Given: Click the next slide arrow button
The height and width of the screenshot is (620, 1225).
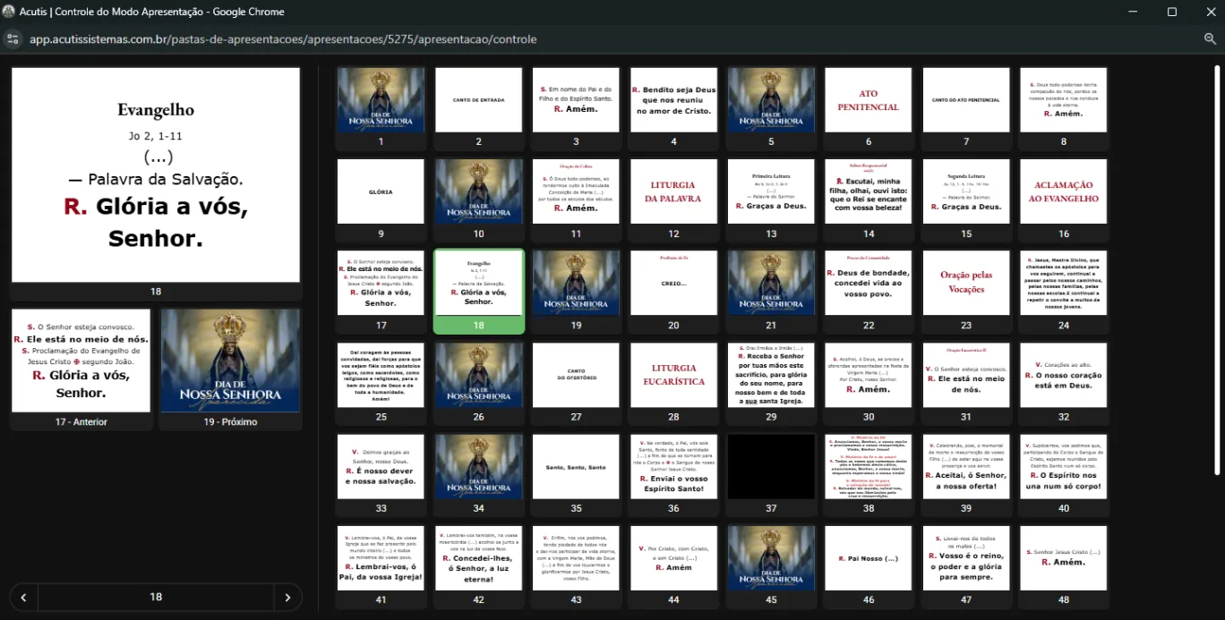Looking at the screenshot, I should coord(287,596).
